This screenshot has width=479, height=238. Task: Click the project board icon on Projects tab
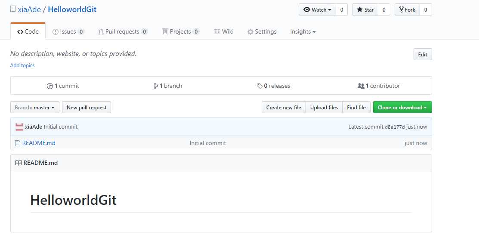165,32
